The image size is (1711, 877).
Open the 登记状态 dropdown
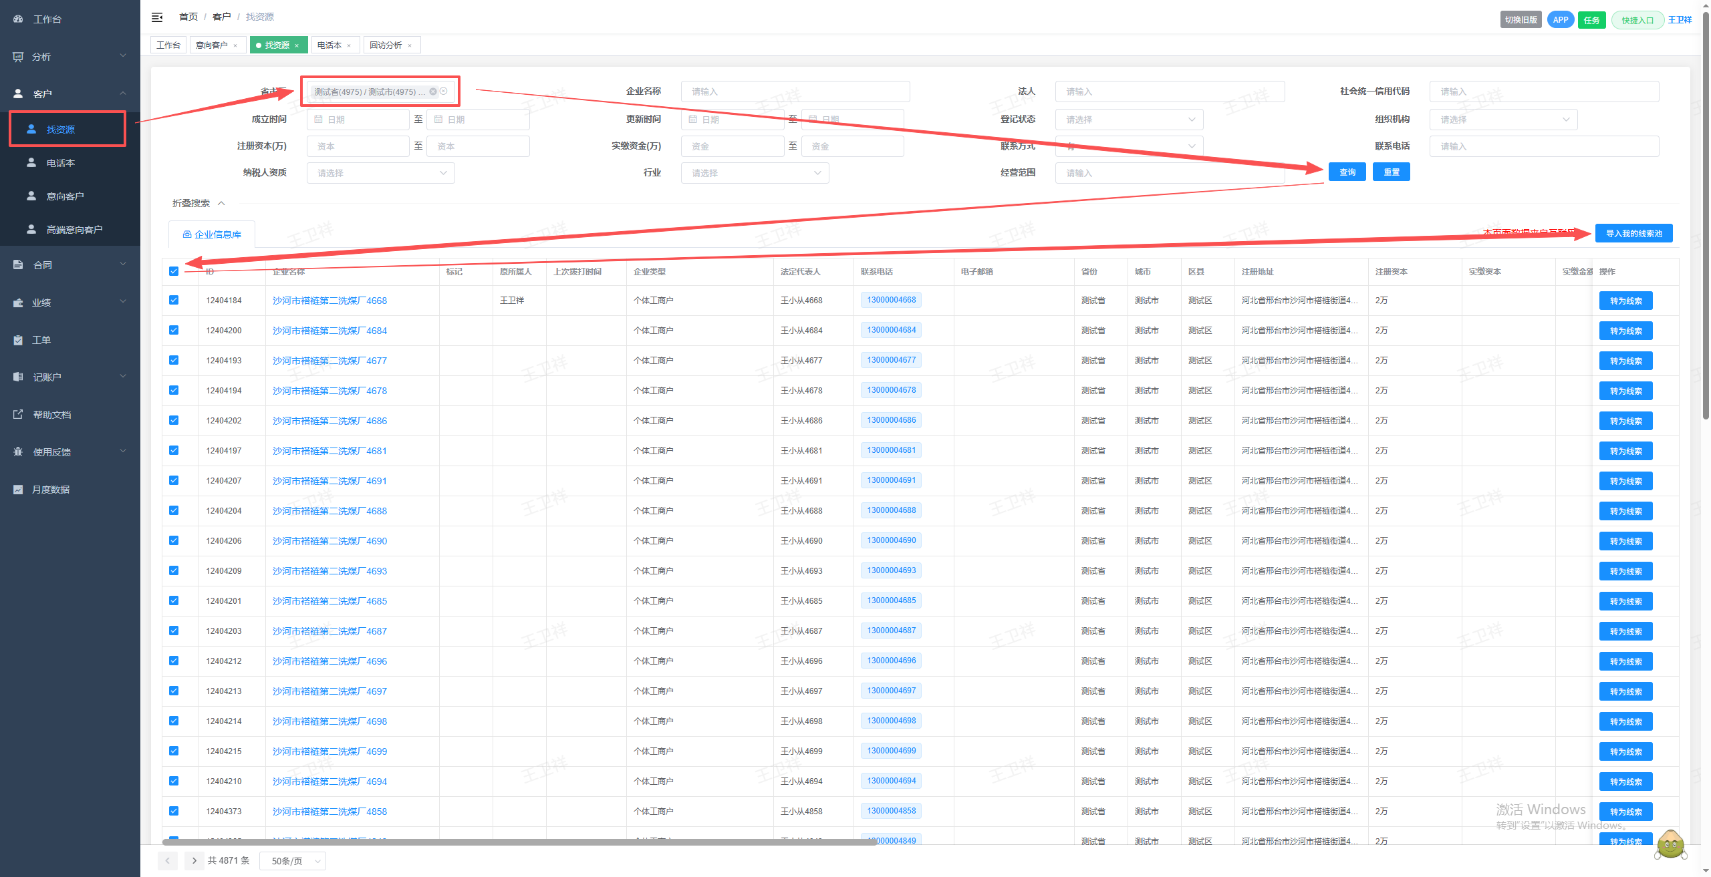tap(1130, 120)
